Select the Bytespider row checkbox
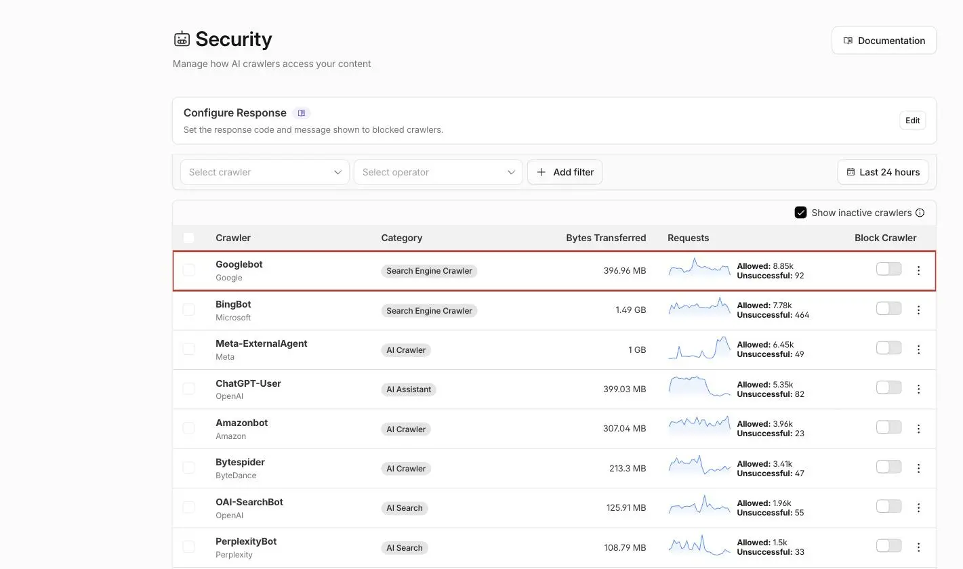 [188, 467]
